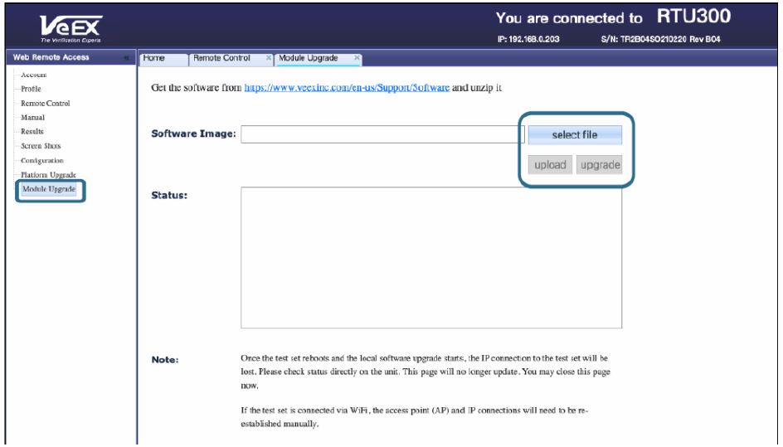Click the upgrade button
Screen dimensions: 783x447
pos(600,165)
